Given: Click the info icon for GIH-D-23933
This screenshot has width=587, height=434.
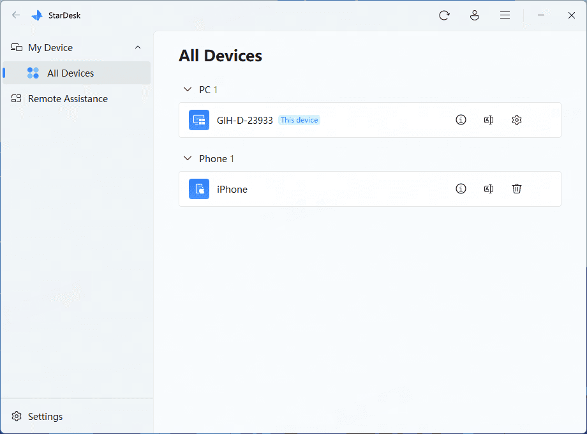Looking at the screenshot, I should click(461, 119).
